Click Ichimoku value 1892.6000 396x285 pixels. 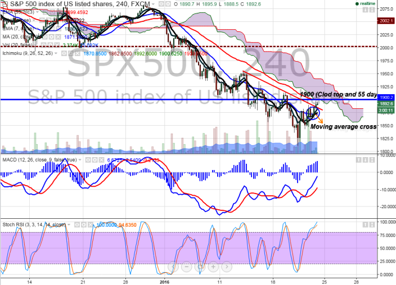pos(145,54)
